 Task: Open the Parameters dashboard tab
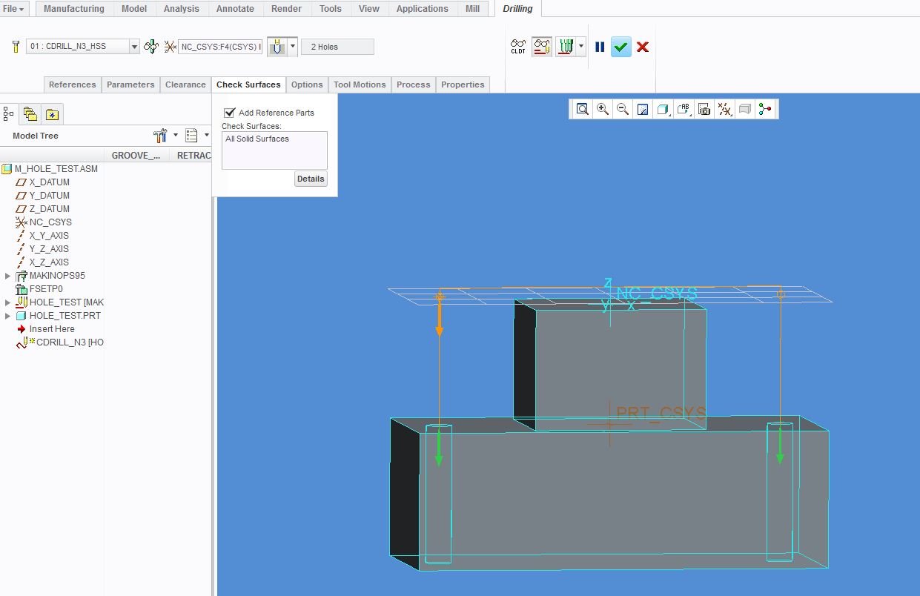point(130,85)
